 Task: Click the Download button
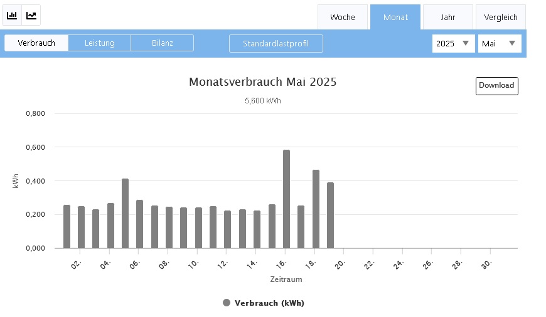pyautogui.click(x=496, y=86)
